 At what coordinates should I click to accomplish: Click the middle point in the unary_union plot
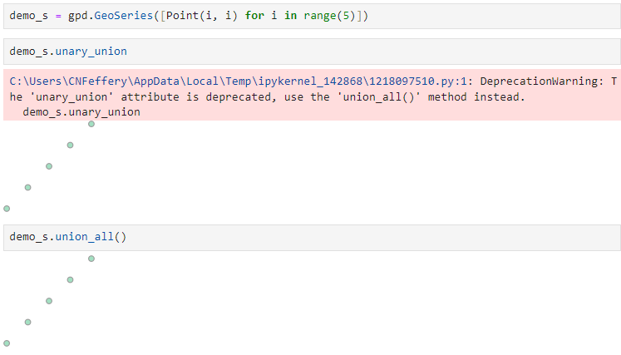point(49,166)
